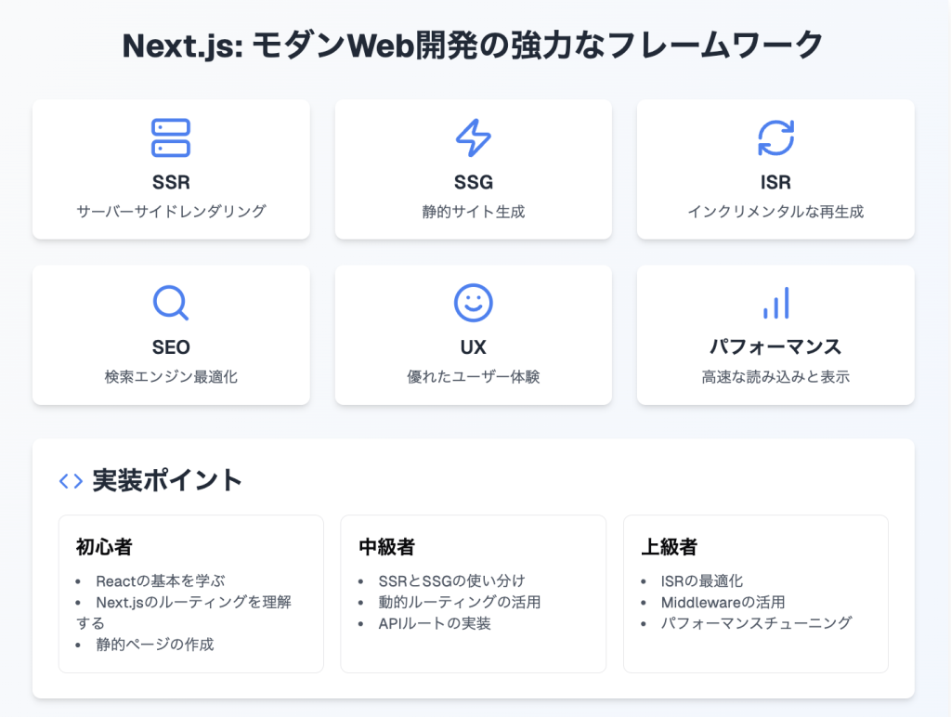951x717 pixels.
Task: Select the SSR card title
Action: 171,182
